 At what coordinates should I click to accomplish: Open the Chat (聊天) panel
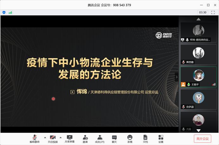click(114, 139)
